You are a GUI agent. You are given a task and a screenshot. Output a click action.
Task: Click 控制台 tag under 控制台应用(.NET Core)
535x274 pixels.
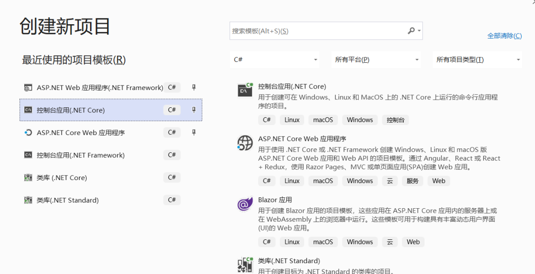395,120
